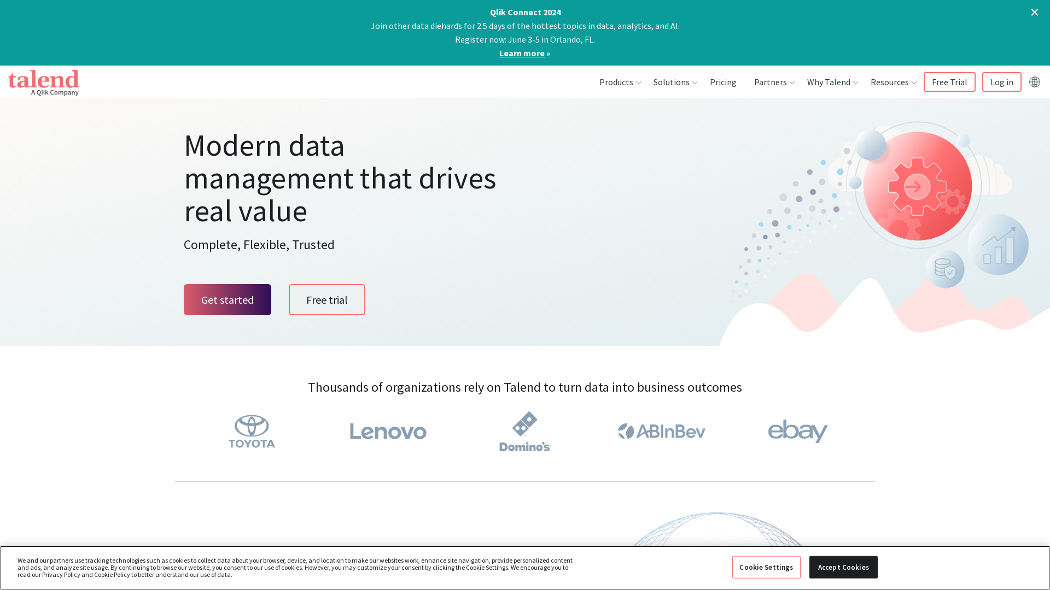Open Cookie Settings

766,567
